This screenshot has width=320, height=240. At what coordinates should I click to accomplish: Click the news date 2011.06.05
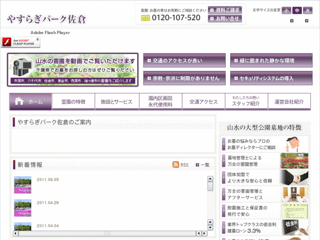click(x=48, y=180)
